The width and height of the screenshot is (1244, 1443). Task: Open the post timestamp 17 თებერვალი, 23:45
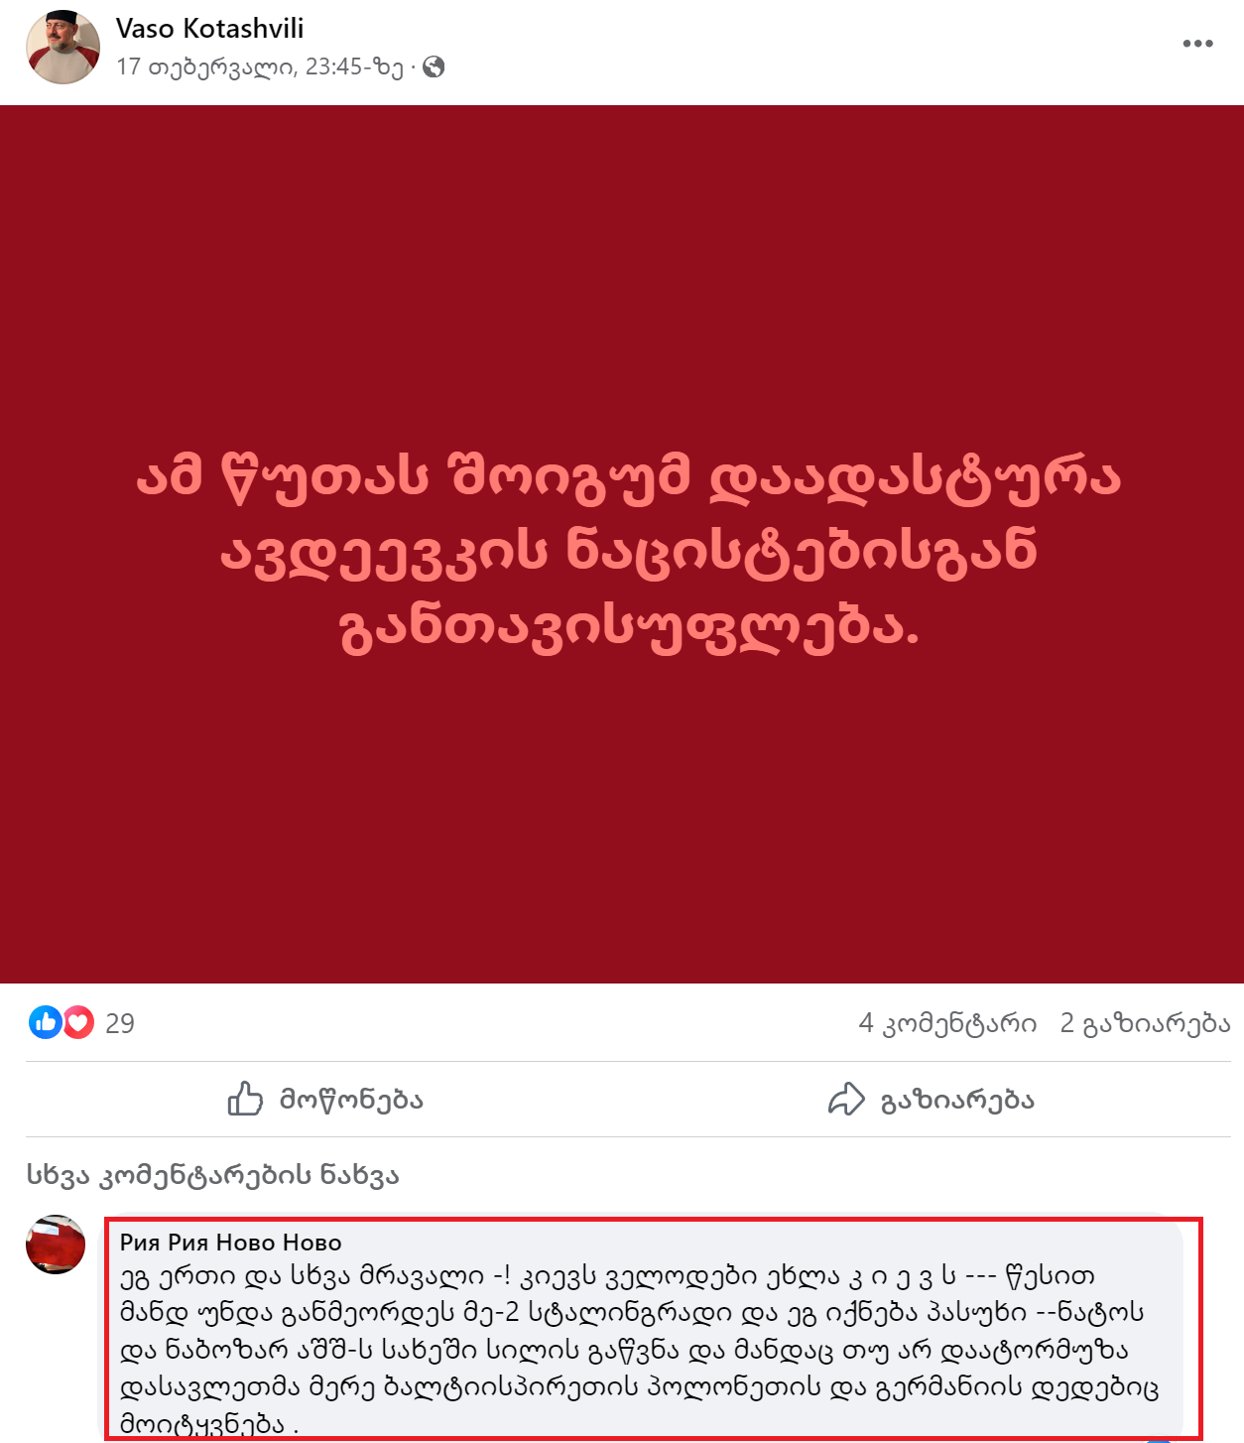[x=260, y=66]
